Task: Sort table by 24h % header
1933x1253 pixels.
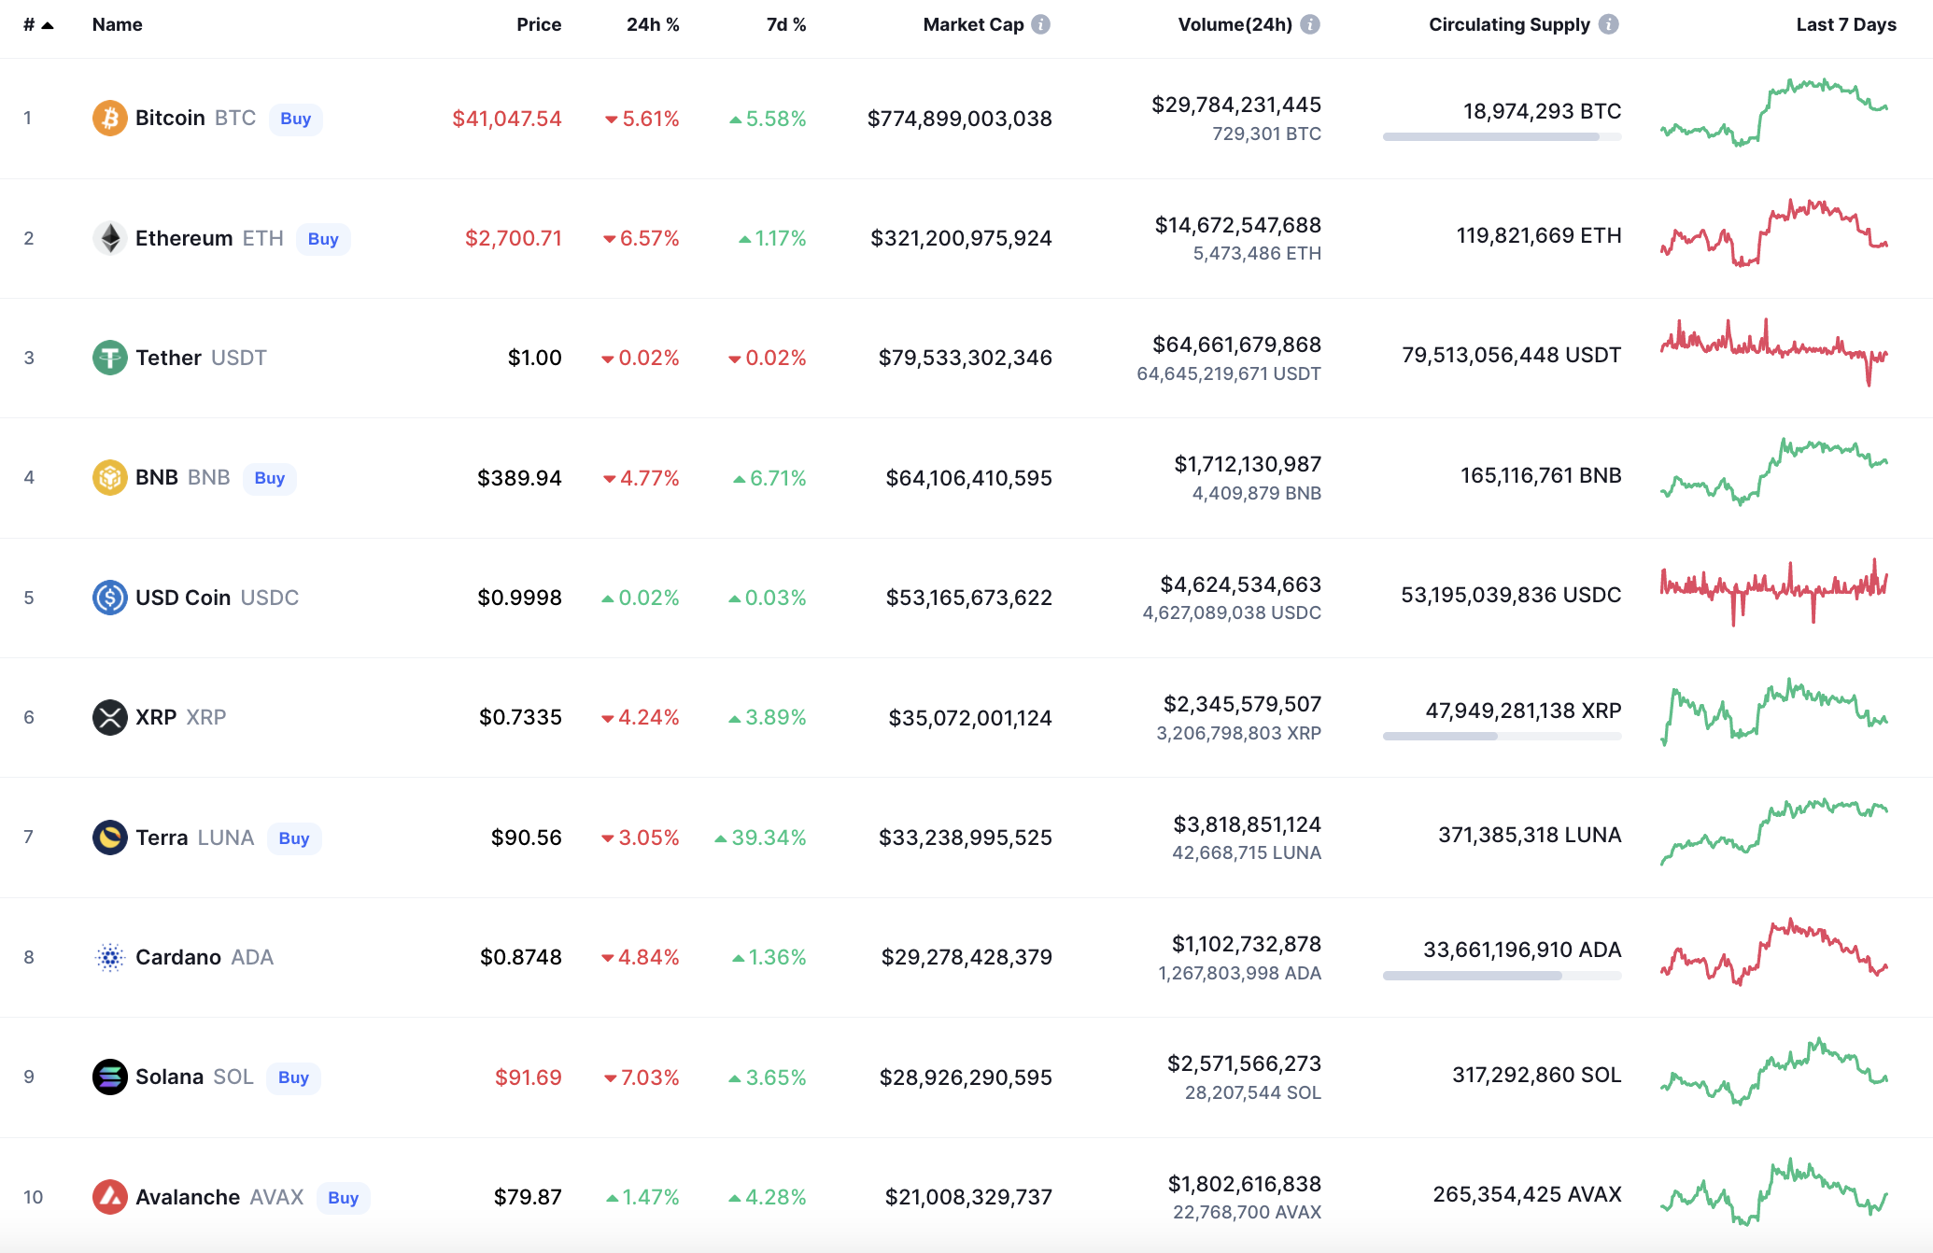Action: (652, 25)
